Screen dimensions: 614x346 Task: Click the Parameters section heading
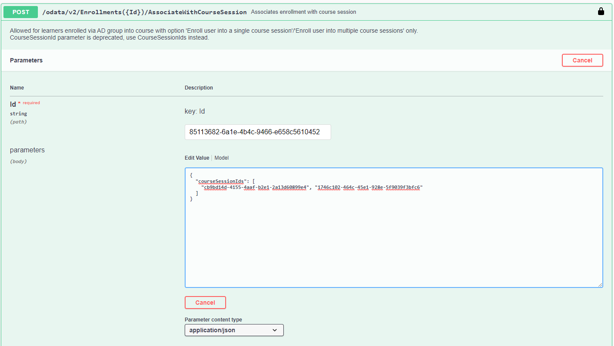coord(26,60)
